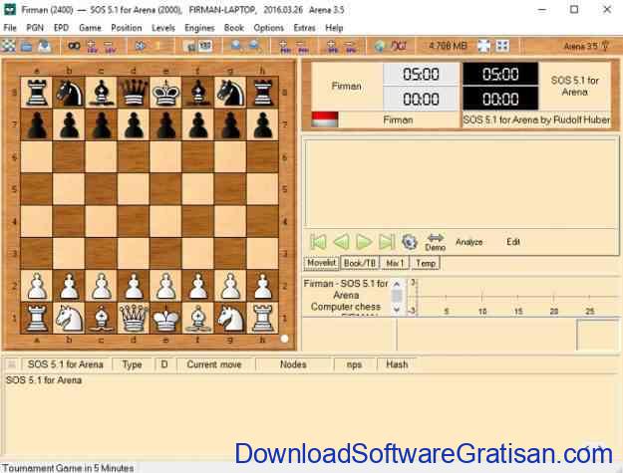
Task: Click the eyeglasses toolbar icon
Action: [74, 46]
